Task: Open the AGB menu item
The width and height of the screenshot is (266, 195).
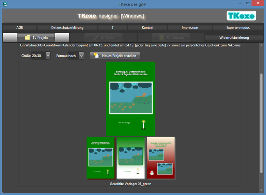Action: tap(20, 27)
